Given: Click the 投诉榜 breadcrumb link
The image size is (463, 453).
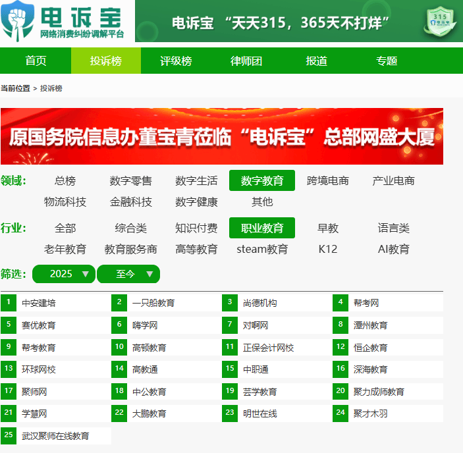Looking at the screenshot, I should click(x=51, y=88).
